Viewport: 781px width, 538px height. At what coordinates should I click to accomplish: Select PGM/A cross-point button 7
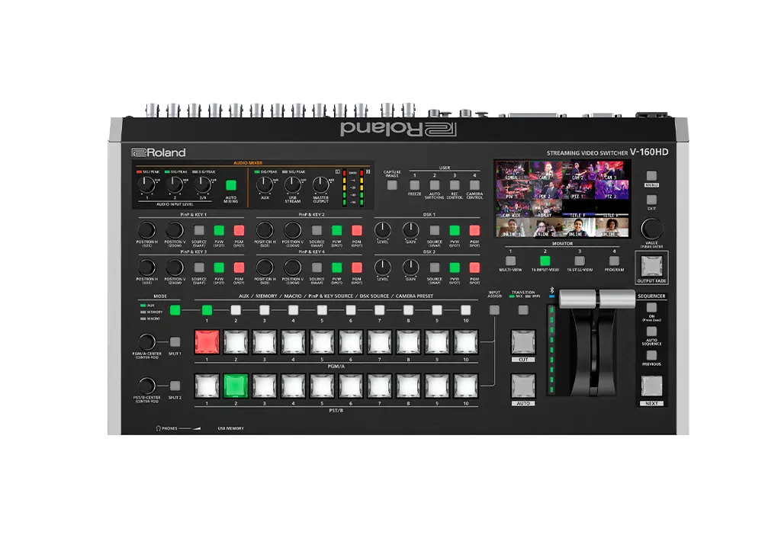(380, 342)
